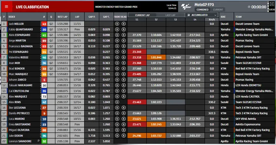Click the S1 sector column header
Image resolution: width=276 pixels, height=145 pixels.
tap(137, 20)
